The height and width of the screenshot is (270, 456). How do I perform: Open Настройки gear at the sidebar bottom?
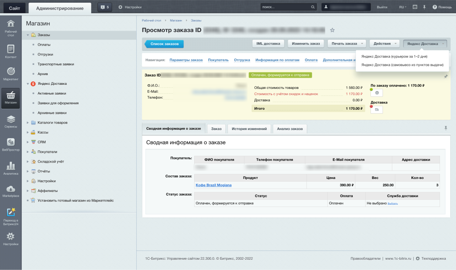pyautogui.click(x=11, y=238)
